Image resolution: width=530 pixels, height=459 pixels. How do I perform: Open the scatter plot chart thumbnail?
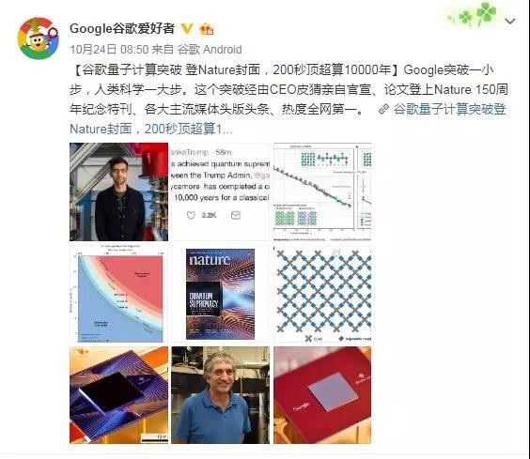click(x=322, y=191)
